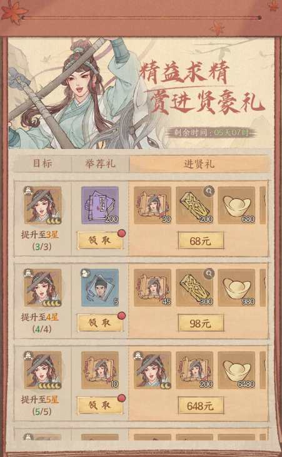Purchase the 98元 gift pack
Screen dimensions: 282x457
[x=201, y=323]
